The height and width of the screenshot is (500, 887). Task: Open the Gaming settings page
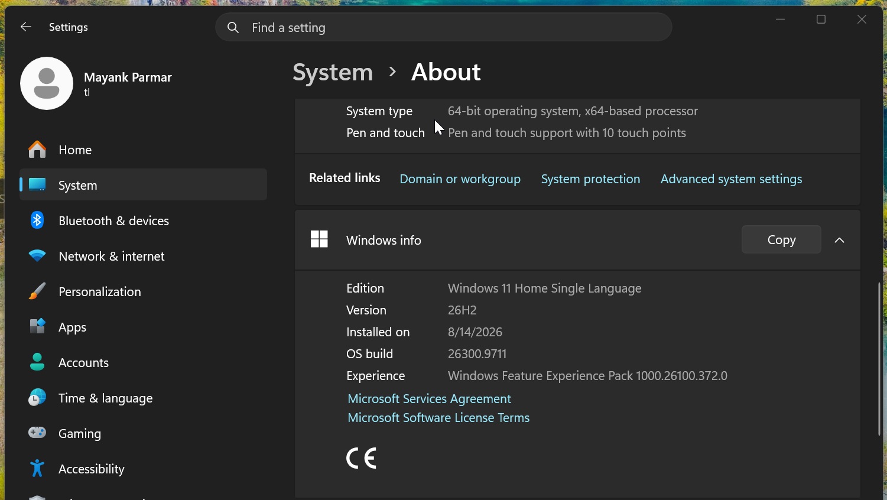143,433
